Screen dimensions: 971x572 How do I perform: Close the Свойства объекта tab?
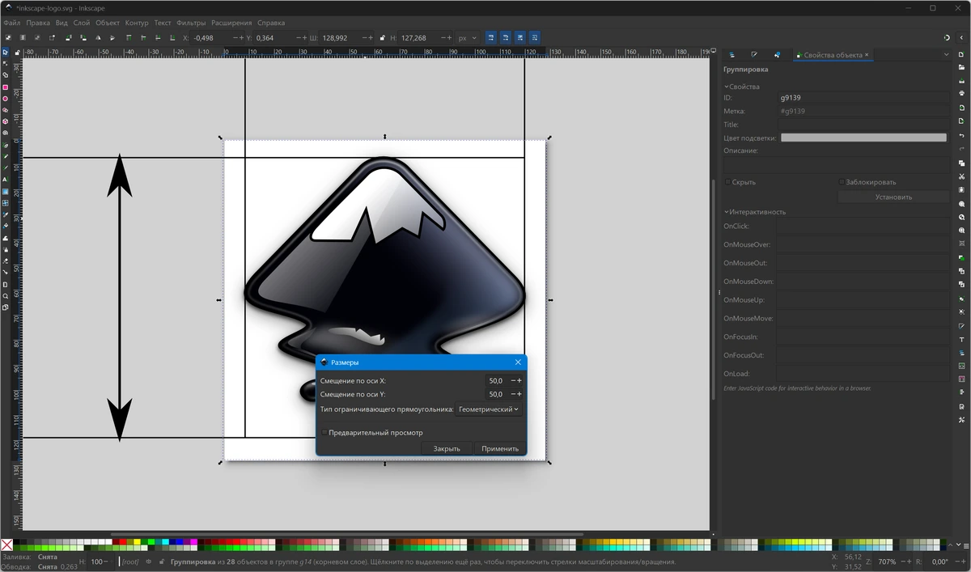pyautogui.click(x=867, y=55)
